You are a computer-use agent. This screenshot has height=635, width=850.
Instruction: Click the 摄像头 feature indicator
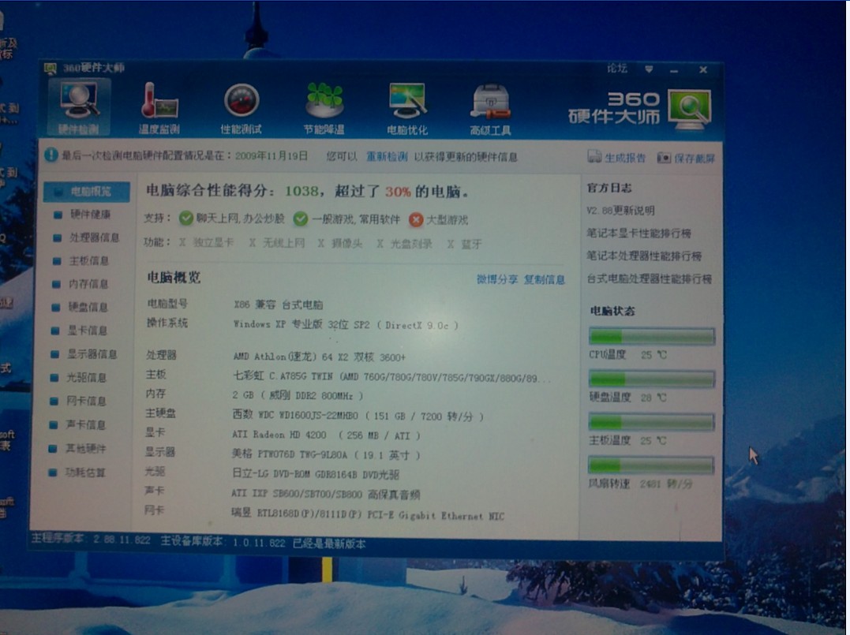pyautogui.click(x=340, y=243)
